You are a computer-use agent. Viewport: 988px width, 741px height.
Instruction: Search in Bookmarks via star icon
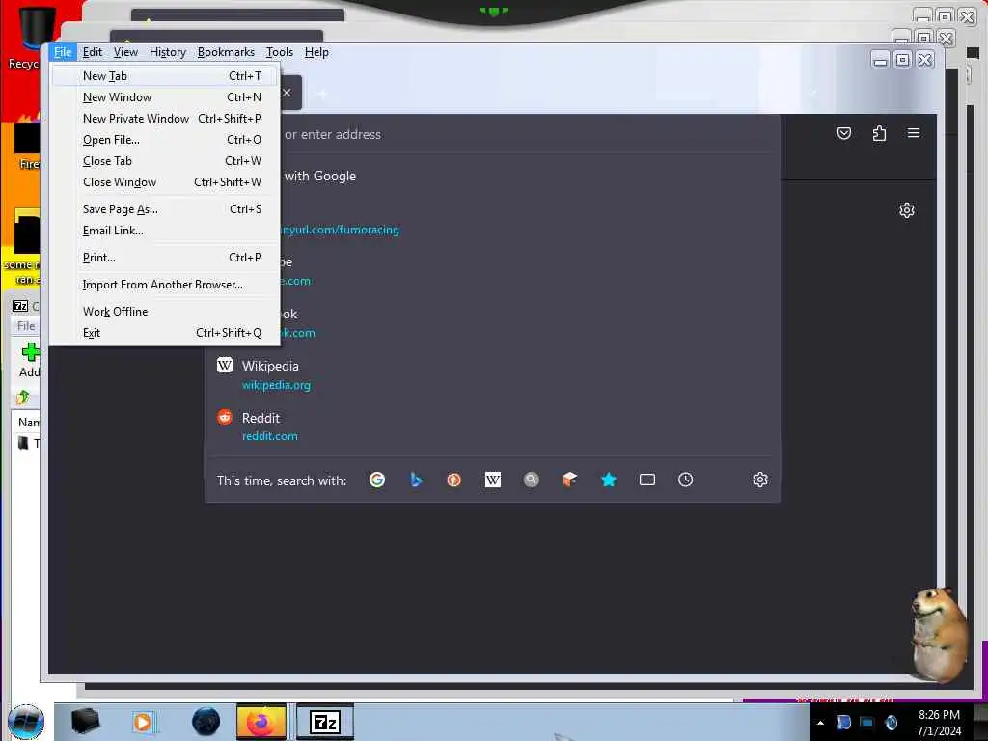coord(609,480)
